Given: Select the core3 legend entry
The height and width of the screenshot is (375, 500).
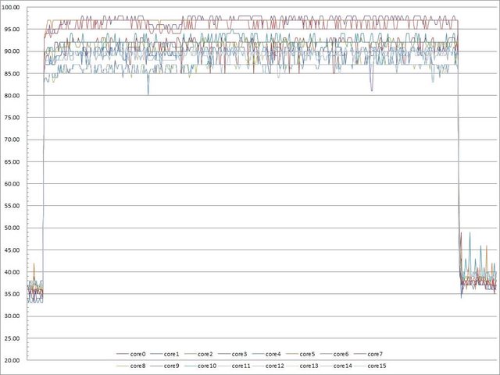Looking at the screenshot, I should click(241, 354).
